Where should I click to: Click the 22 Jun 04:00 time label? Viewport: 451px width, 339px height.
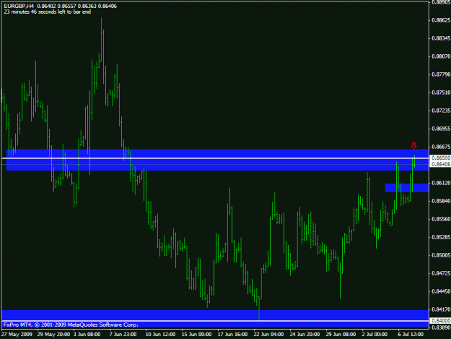click(x=268, y=335)
